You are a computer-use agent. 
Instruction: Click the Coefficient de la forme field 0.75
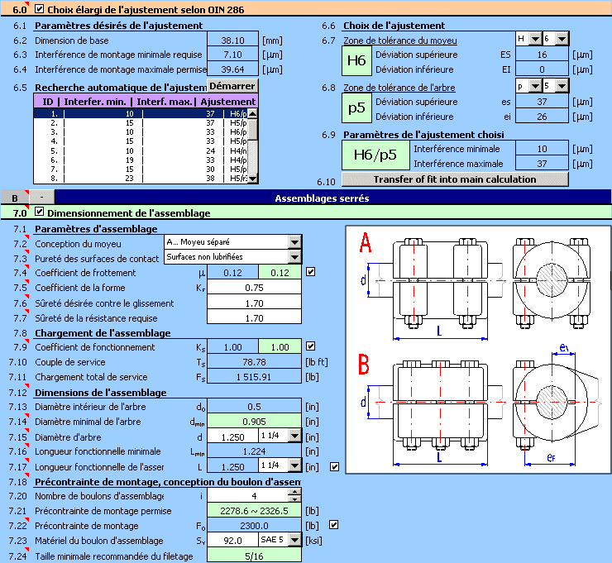click(x=254, y=288)
